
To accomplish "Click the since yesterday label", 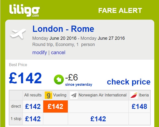I will [x=79, y=84].
